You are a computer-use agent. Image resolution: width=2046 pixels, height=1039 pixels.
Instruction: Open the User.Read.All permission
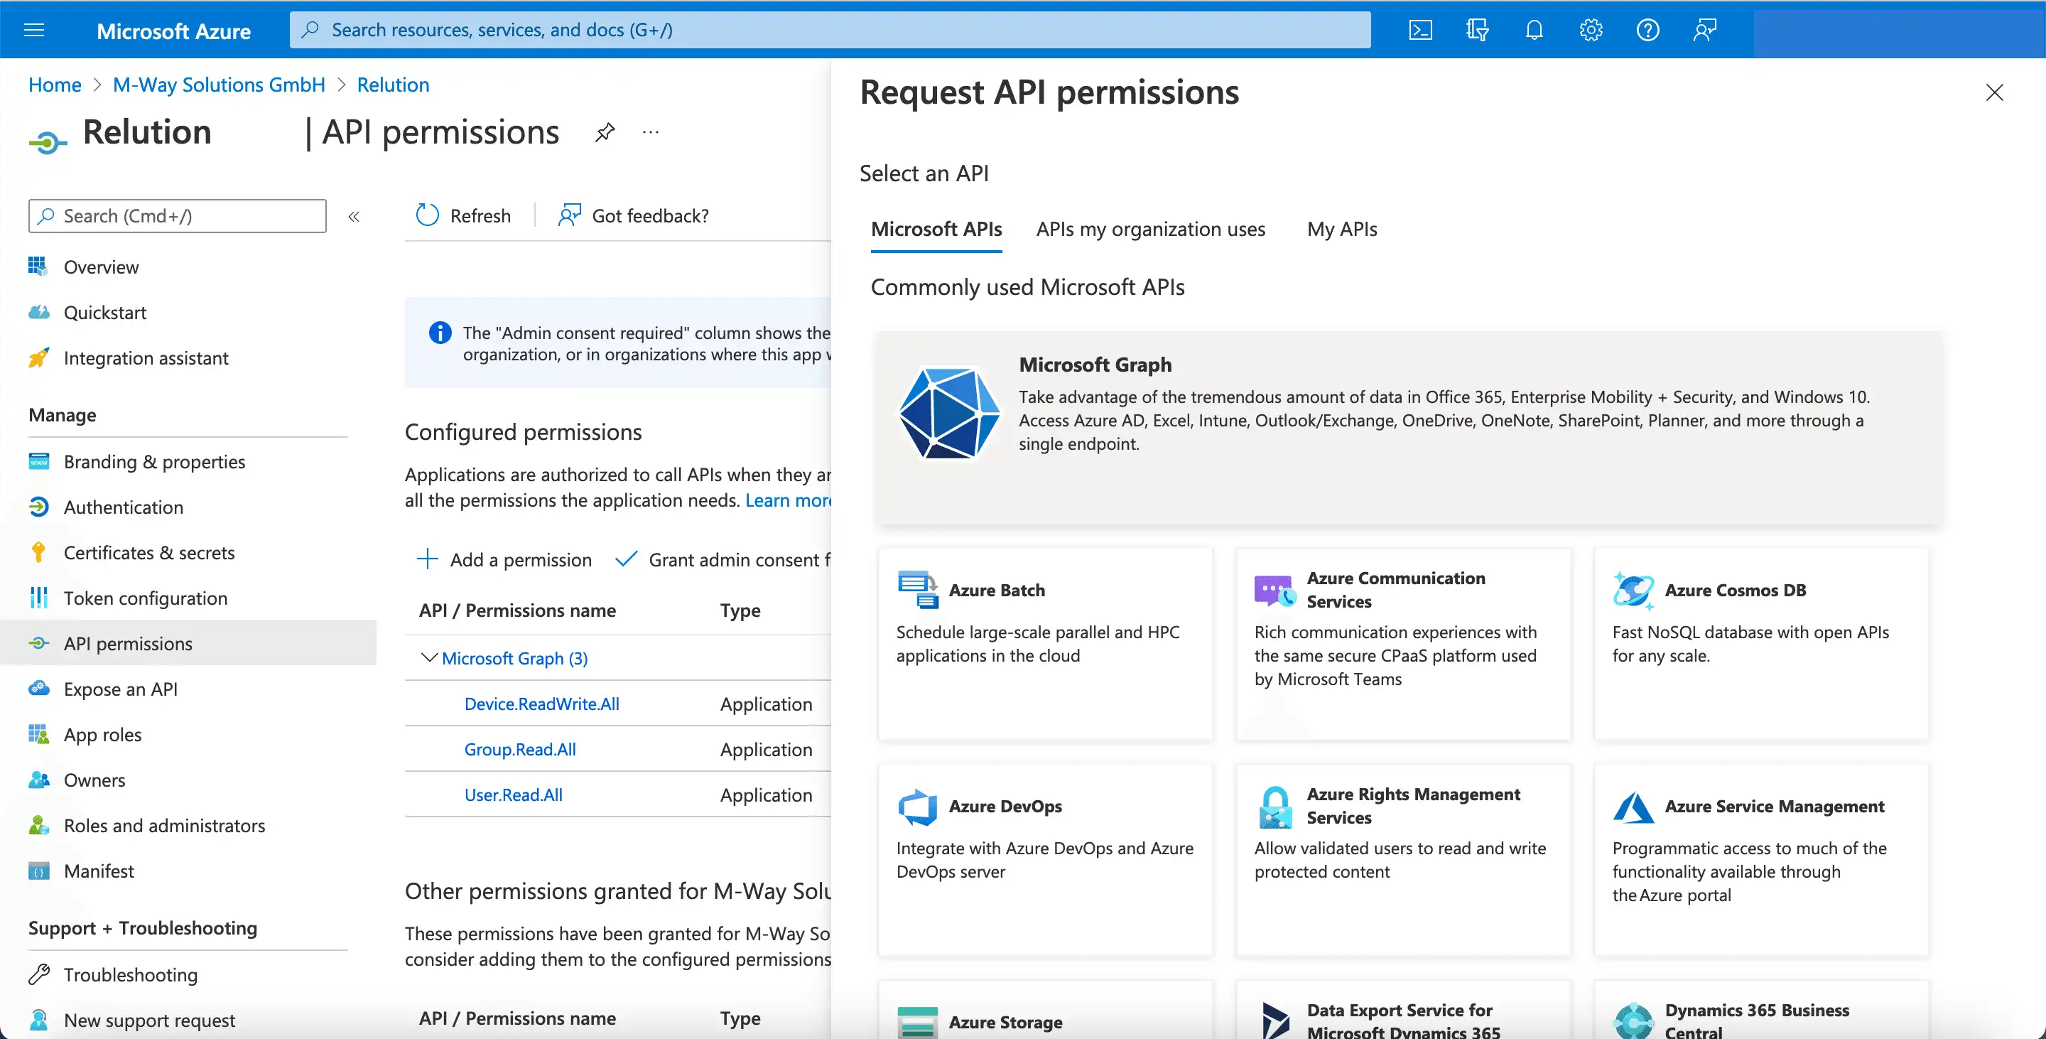point(513,795)
